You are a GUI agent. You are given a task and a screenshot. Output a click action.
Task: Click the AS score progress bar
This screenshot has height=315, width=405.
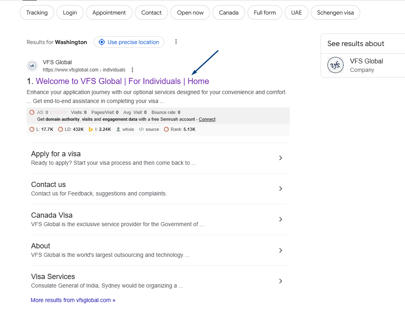(58, 112)
